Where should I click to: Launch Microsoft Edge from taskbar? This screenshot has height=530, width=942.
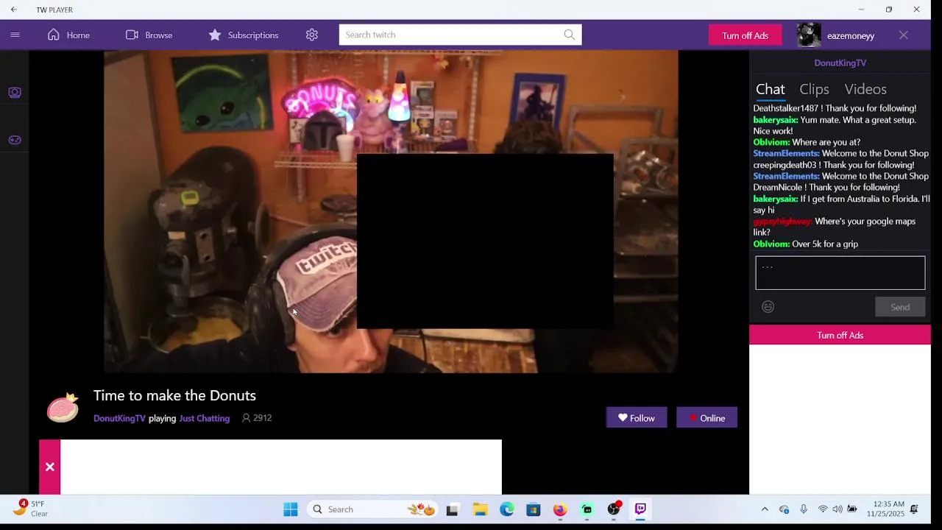pos(507,509)
